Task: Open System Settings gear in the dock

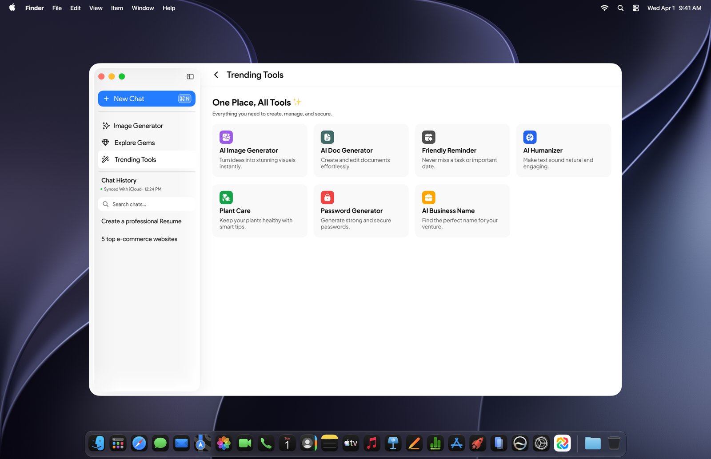Action: pos(541,443)
